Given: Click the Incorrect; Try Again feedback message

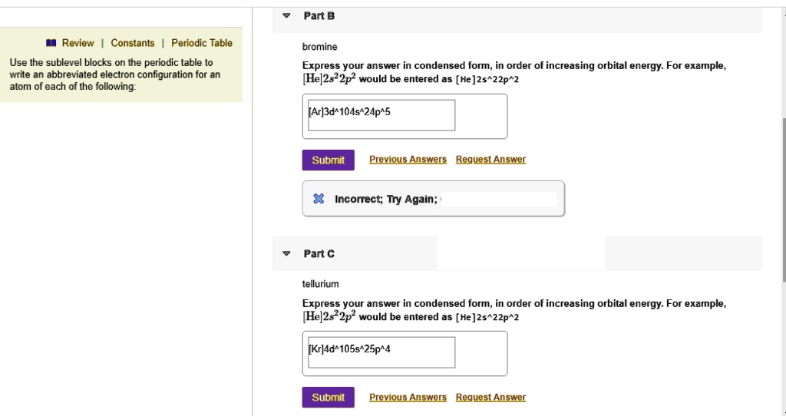Looking at the screenshot, I should pyautogui.click(x=386, y=200).
